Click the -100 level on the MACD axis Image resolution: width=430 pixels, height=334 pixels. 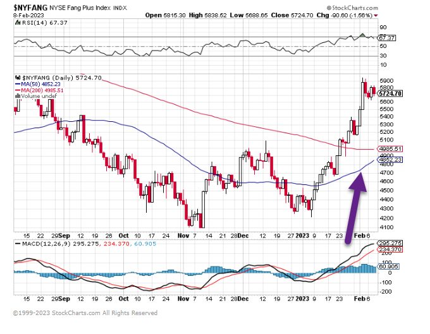(x=386, y=282)
